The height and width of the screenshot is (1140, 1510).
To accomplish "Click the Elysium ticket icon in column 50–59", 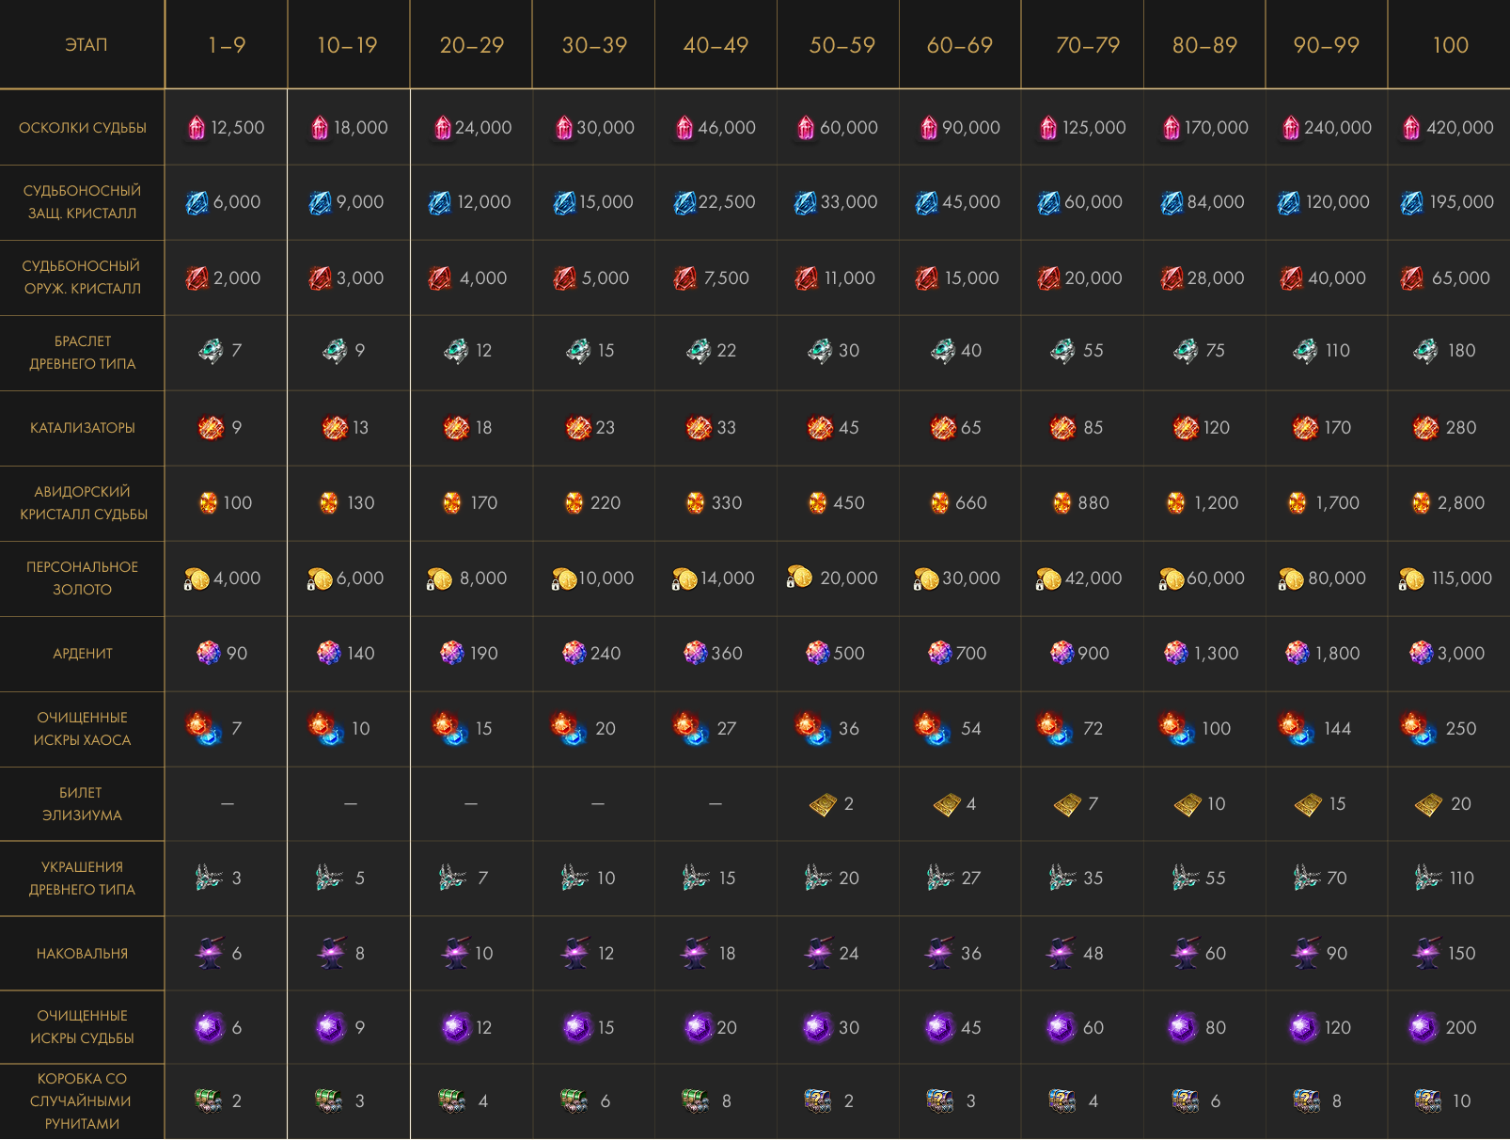I will pos(823,804).
